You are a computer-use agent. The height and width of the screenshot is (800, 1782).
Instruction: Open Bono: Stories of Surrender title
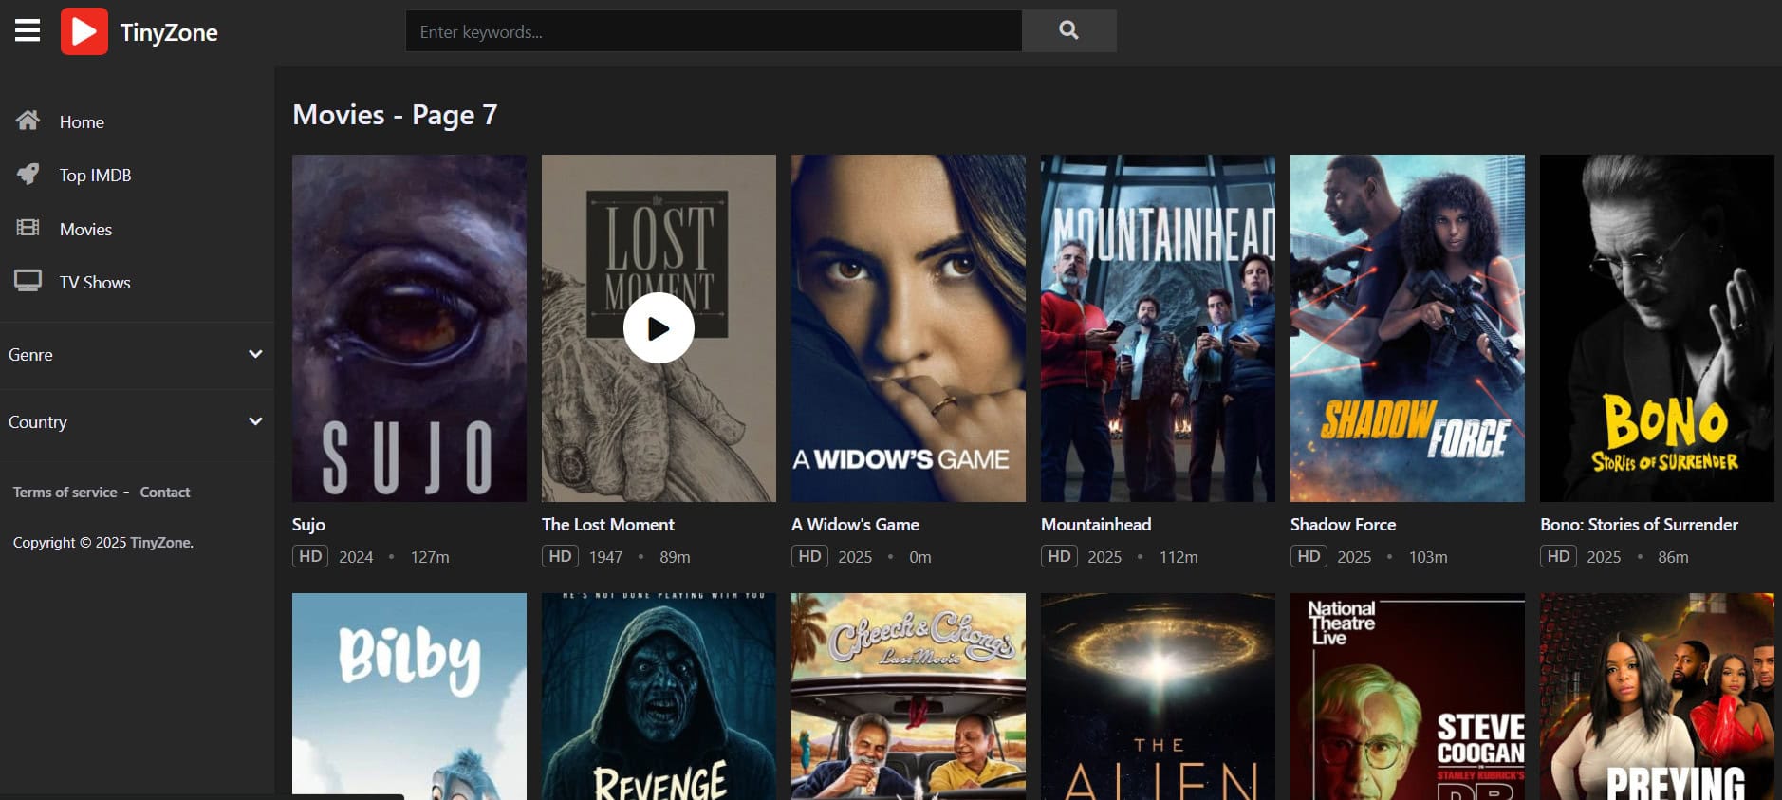point(1639,525)
